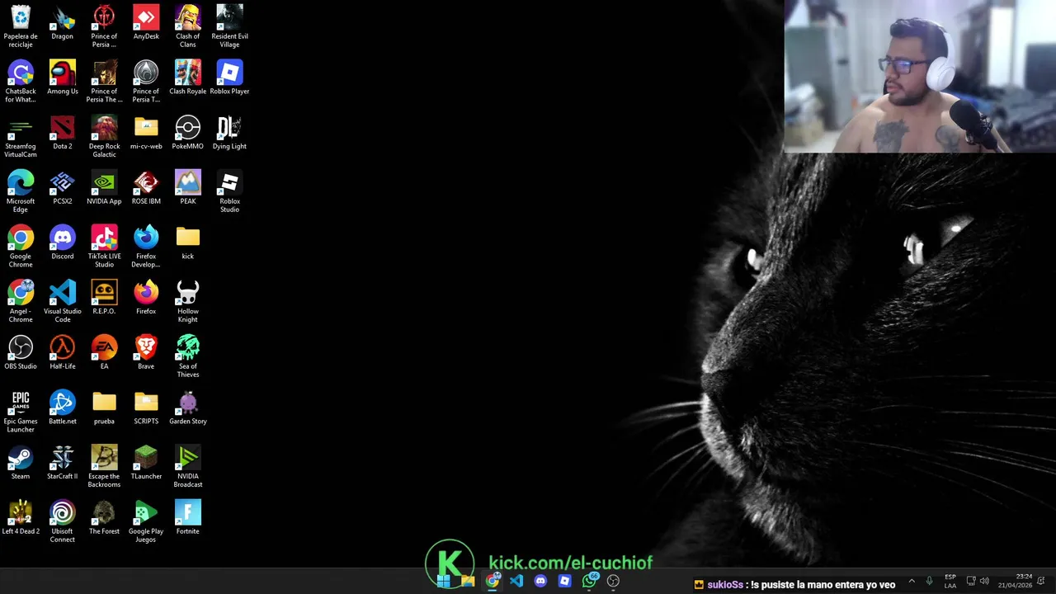Launch TLauncher from the desktop

pos(146,463)
